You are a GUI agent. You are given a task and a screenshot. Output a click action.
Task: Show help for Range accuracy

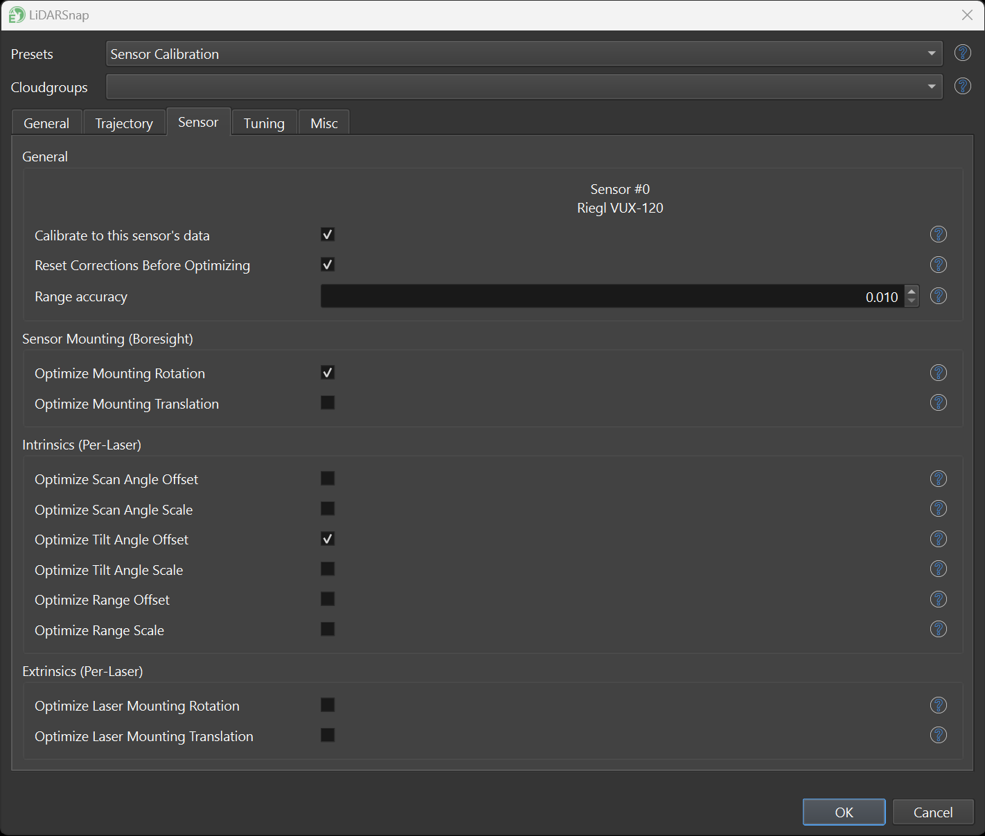938,296
